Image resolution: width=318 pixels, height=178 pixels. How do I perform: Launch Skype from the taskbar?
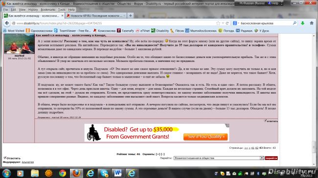pyautogui.click(x=104, y=173)
